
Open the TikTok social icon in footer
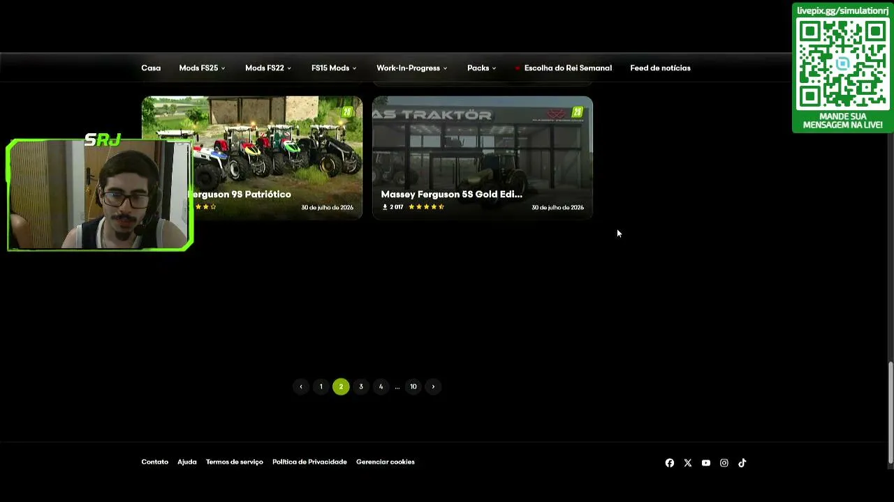click(x=742, y=463)
